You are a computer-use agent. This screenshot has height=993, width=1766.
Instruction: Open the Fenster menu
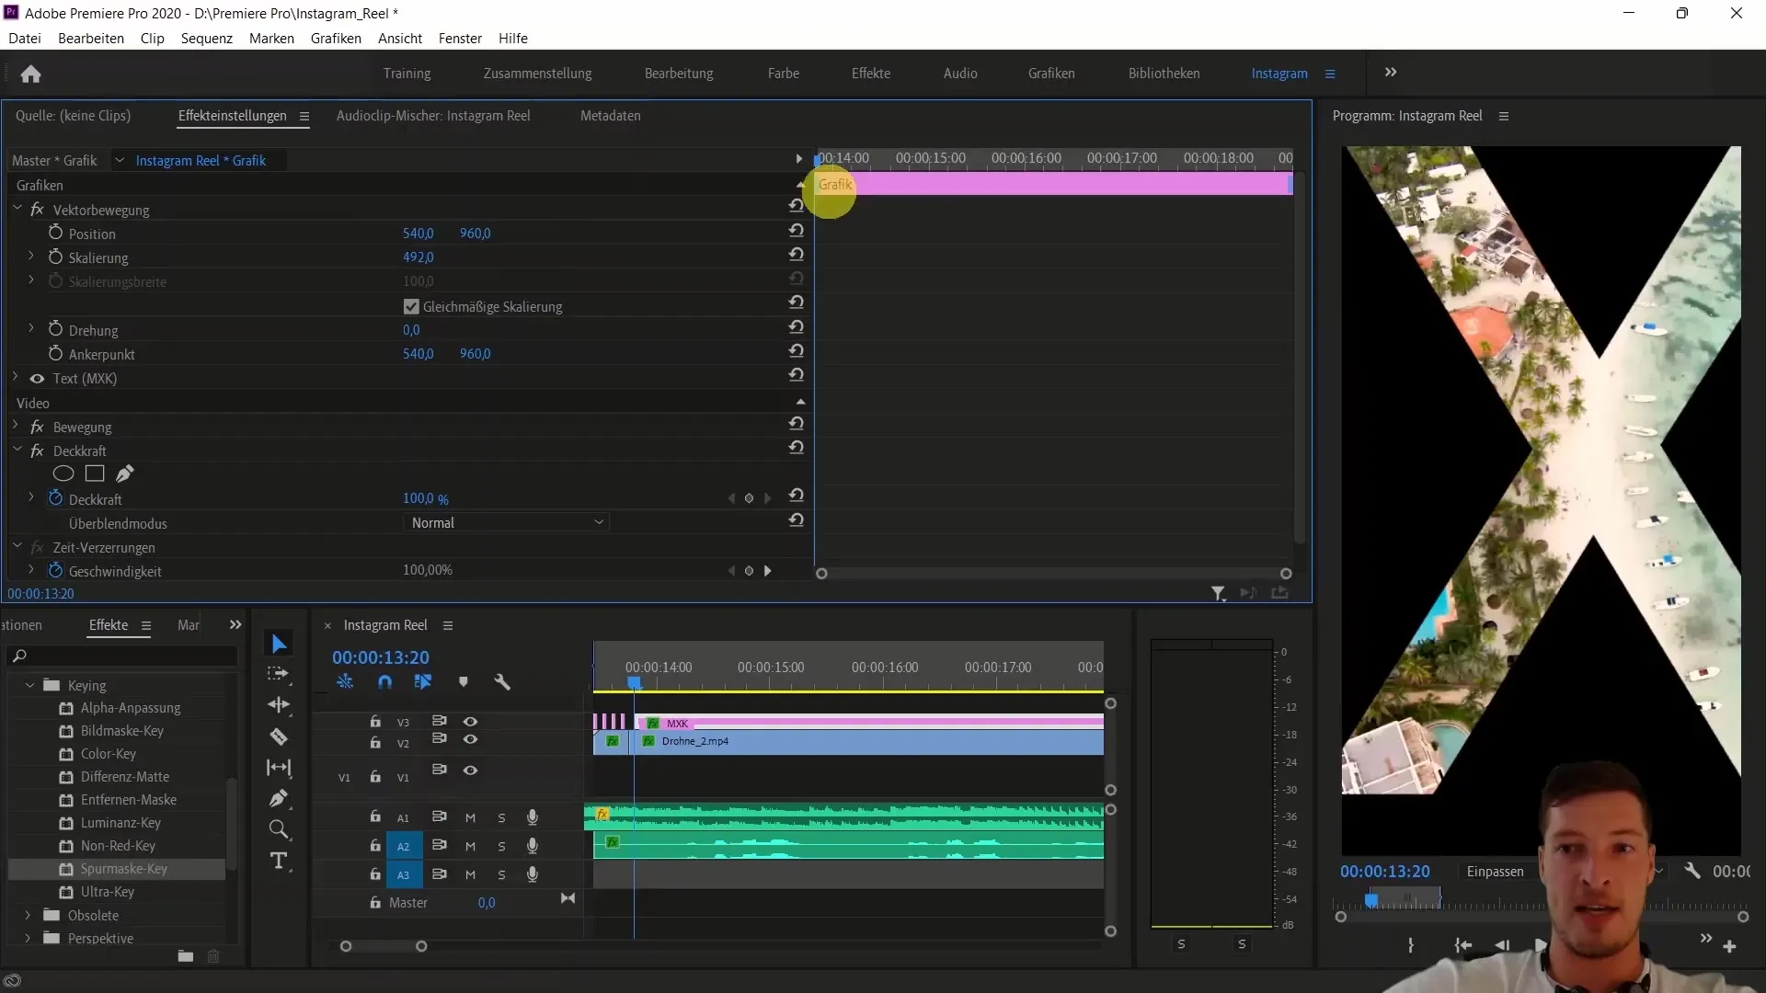click(460, 38)
